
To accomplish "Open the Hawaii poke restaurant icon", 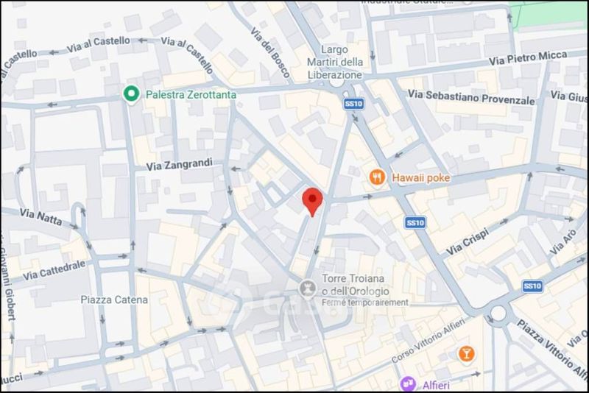I will [377, 177].
